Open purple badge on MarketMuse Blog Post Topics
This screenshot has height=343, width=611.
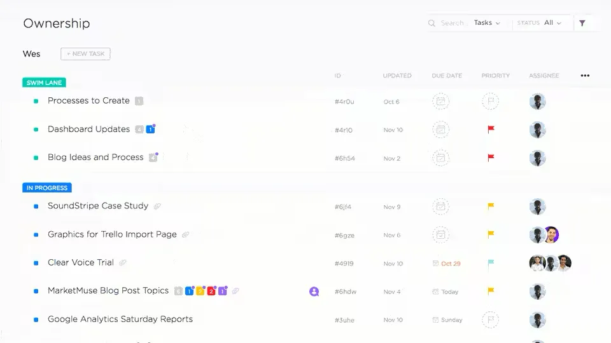[x=223, y=291]
